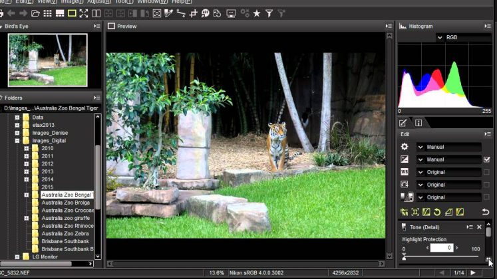This screenshot has height=279, width=497.
Task: Uncheck the exposure compensation Manual checkbox
Action: click(487, 159)
